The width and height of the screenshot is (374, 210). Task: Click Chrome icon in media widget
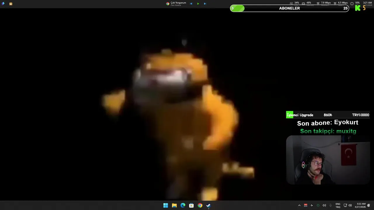point(168,4)
